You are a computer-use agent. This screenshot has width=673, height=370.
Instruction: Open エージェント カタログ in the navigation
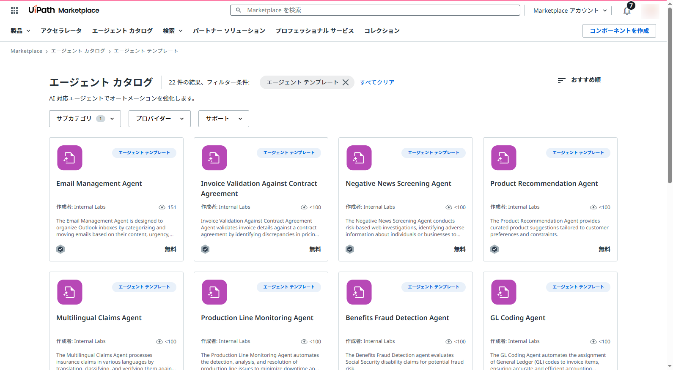(x=122, y=31)
